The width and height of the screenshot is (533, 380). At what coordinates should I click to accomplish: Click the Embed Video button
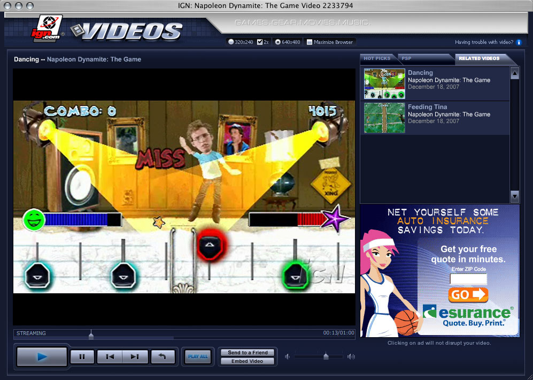pyautogui.click(x=248, y=361)
